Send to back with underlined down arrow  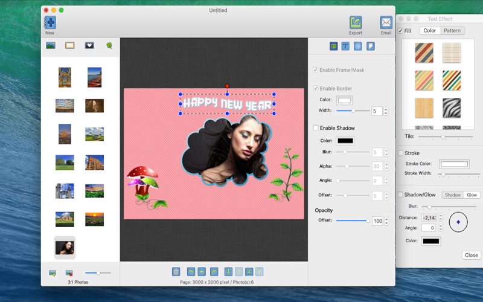coord(249,271)
